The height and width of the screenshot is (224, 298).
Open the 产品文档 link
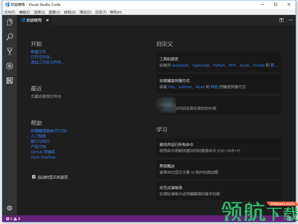pos(38,146)
